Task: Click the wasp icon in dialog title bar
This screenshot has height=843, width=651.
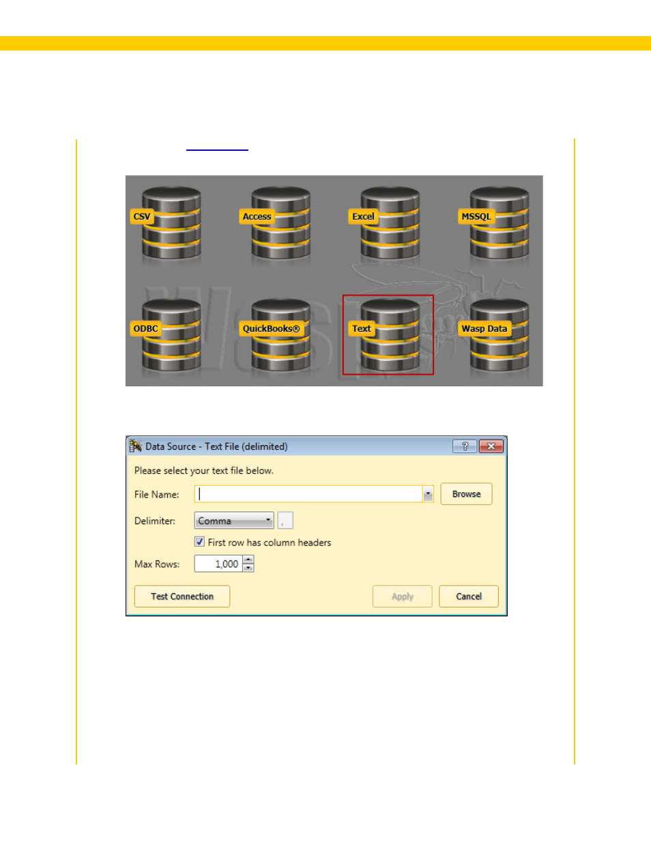Action: [x=135, y=446]
